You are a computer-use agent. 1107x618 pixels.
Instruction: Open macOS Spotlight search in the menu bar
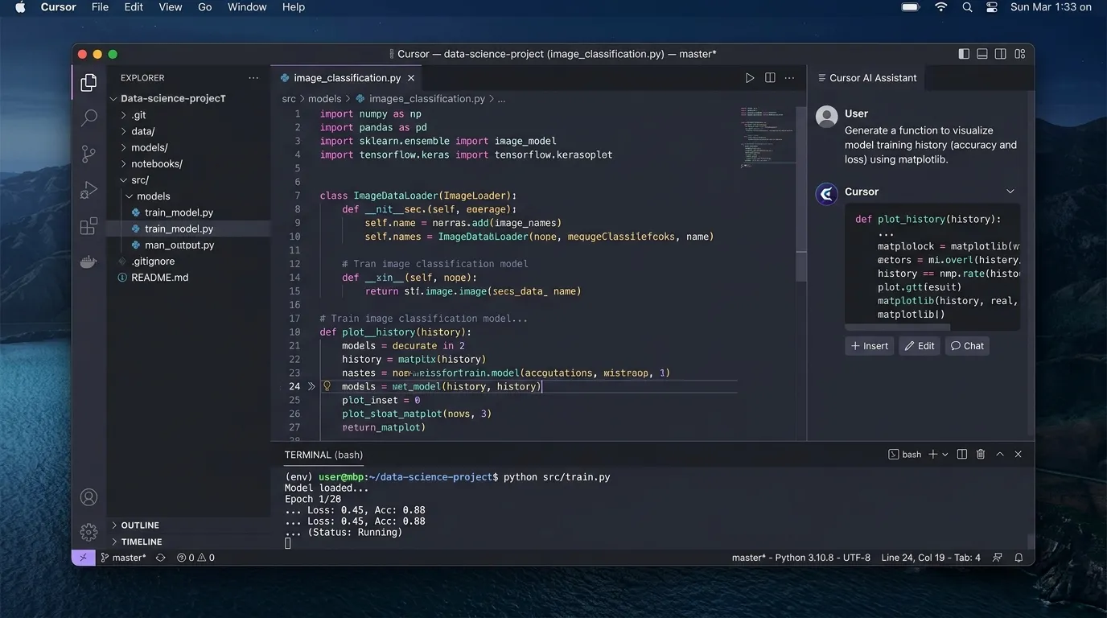[967, 7]
